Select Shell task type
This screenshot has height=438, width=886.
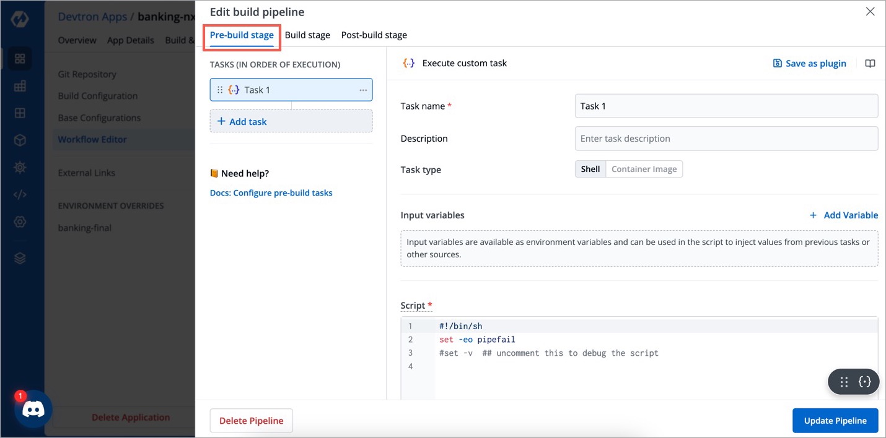click(x=590, y=170)
